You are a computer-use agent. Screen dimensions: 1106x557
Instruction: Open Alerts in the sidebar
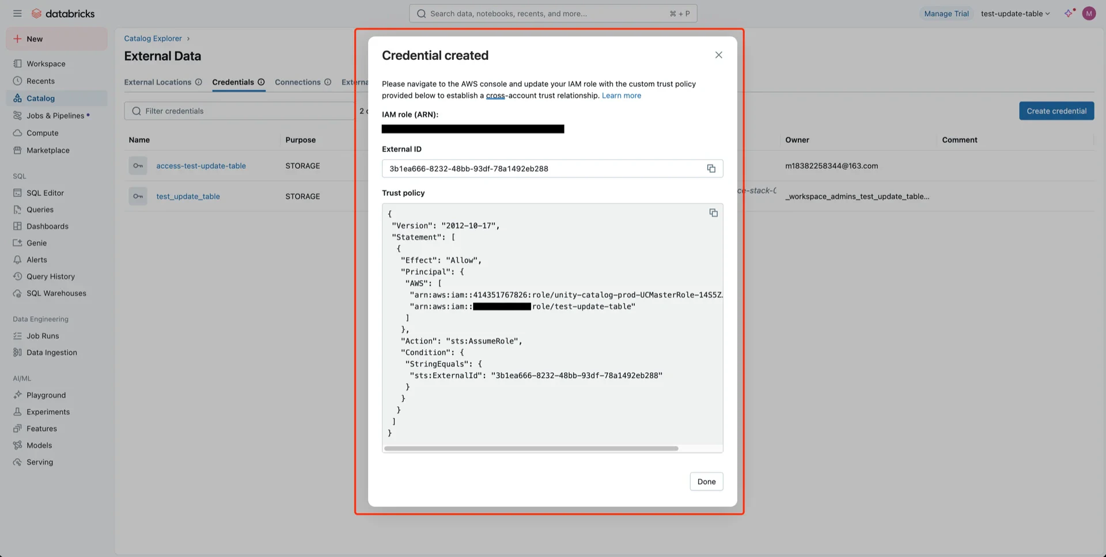[x=56, y=260]
